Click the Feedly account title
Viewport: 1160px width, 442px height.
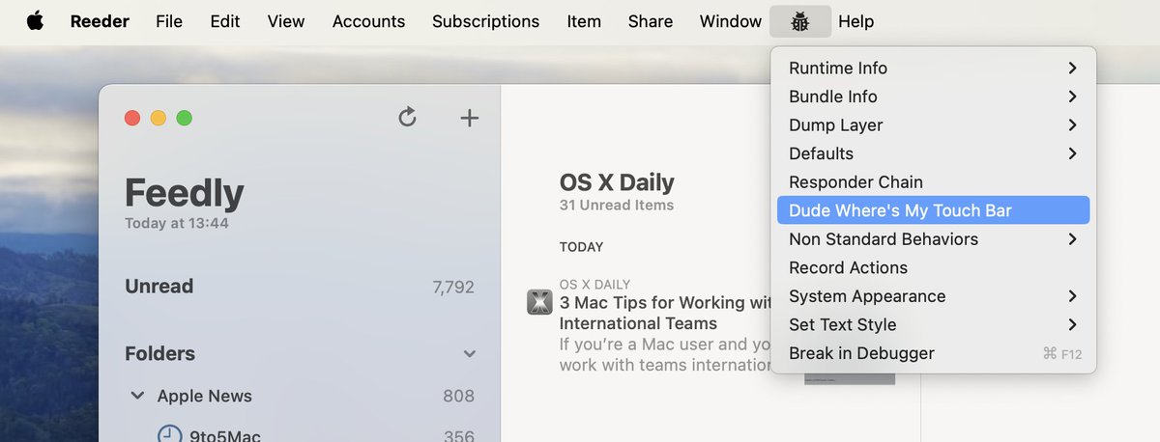(x=185, y=193)
